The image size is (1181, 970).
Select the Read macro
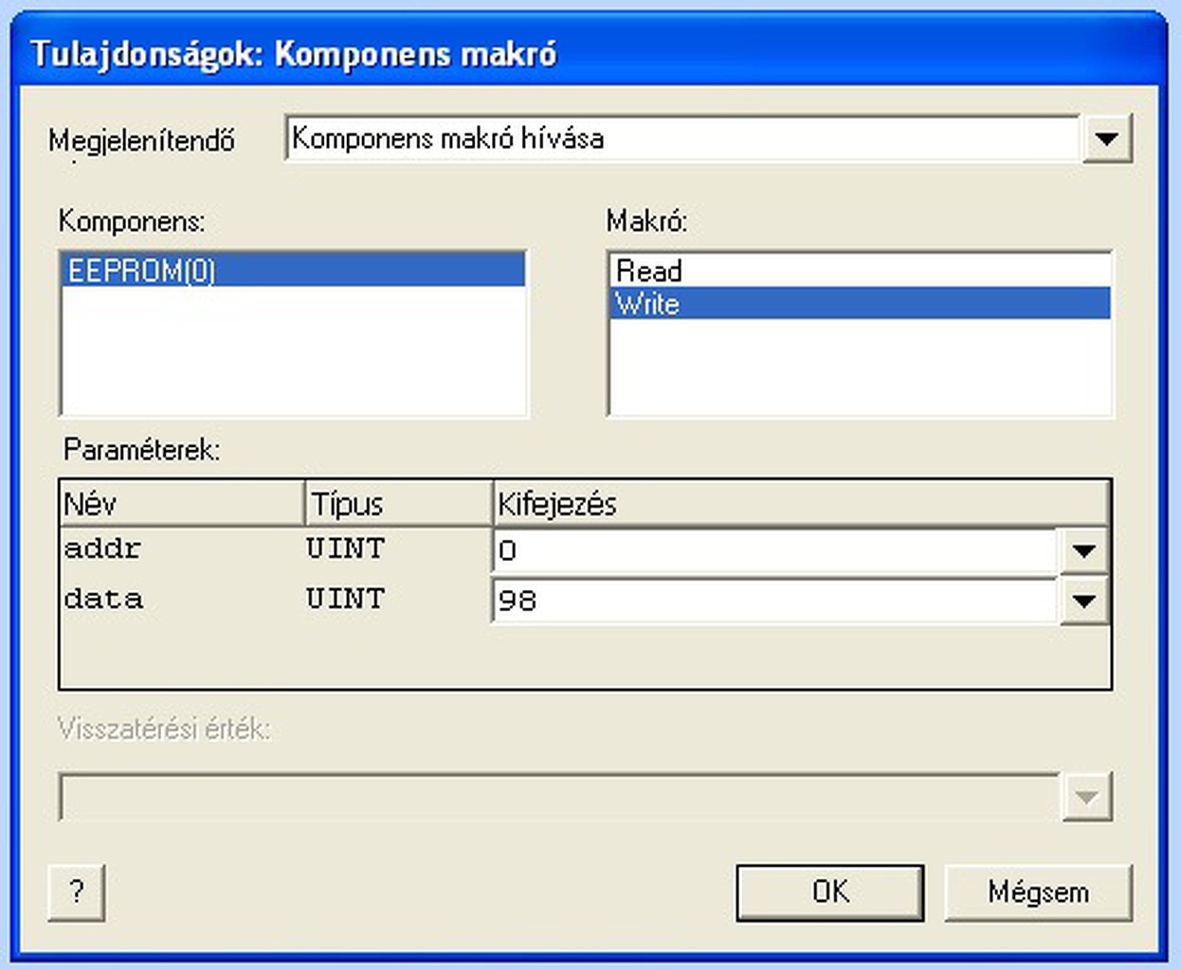click(x=860, y=271)
